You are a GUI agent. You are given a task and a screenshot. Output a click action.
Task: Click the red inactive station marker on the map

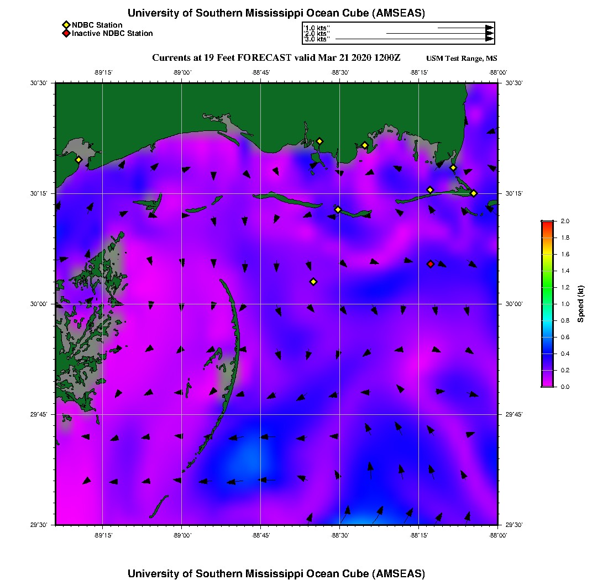coord(431,264)
